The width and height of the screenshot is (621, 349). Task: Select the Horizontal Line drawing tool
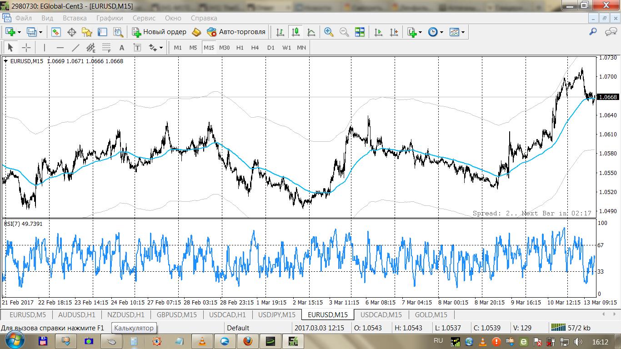point(60,47)
